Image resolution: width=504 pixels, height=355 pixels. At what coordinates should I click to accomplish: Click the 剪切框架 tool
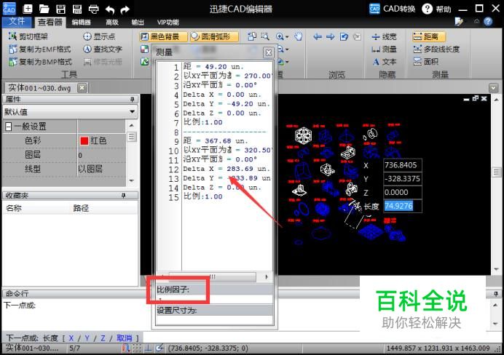pos(28,36)
